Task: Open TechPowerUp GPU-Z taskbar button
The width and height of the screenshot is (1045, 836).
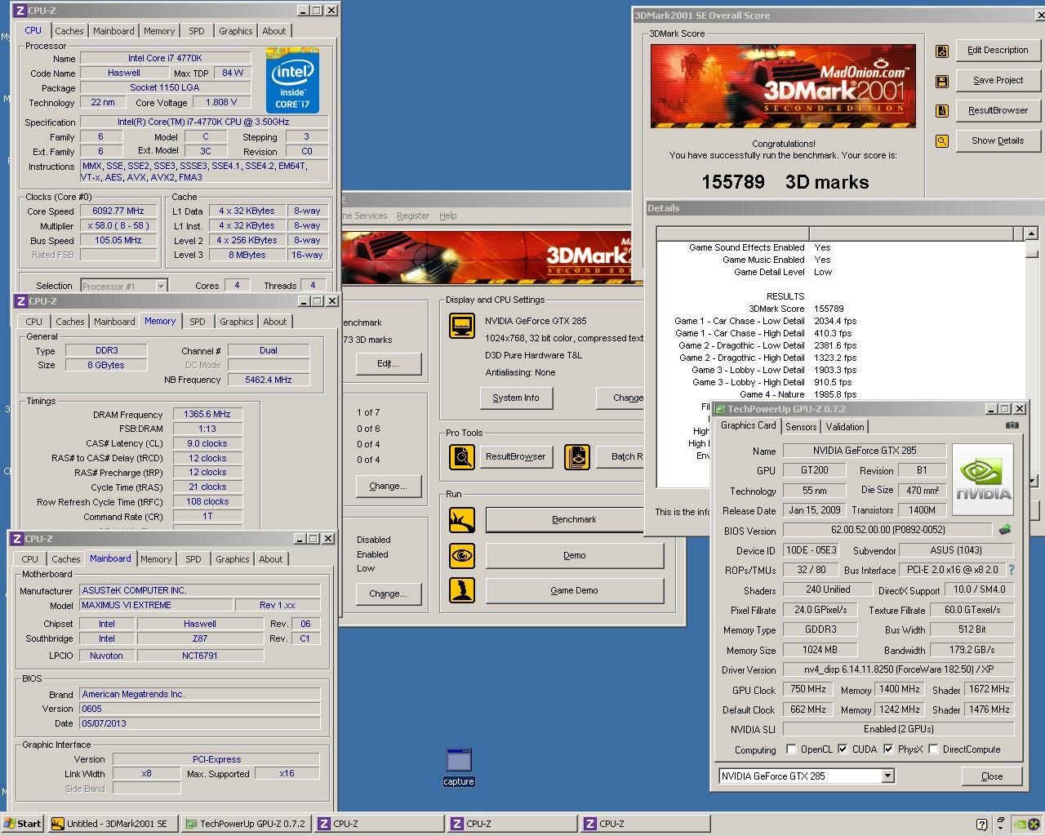Action: click(x=245, y=824)
